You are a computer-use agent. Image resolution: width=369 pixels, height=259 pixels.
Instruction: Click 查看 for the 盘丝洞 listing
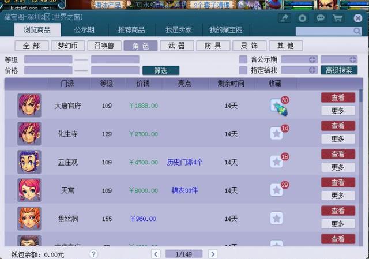pyautogui.click(x=338, y=211)
